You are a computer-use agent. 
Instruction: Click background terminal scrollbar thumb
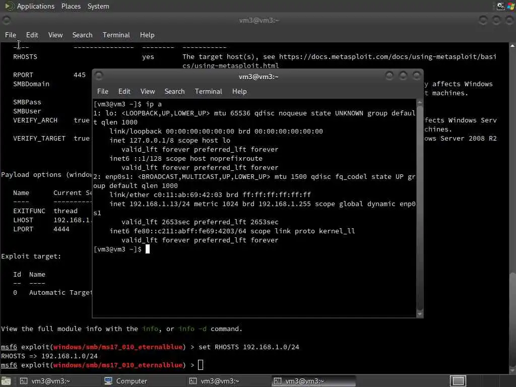pos(512,318)
